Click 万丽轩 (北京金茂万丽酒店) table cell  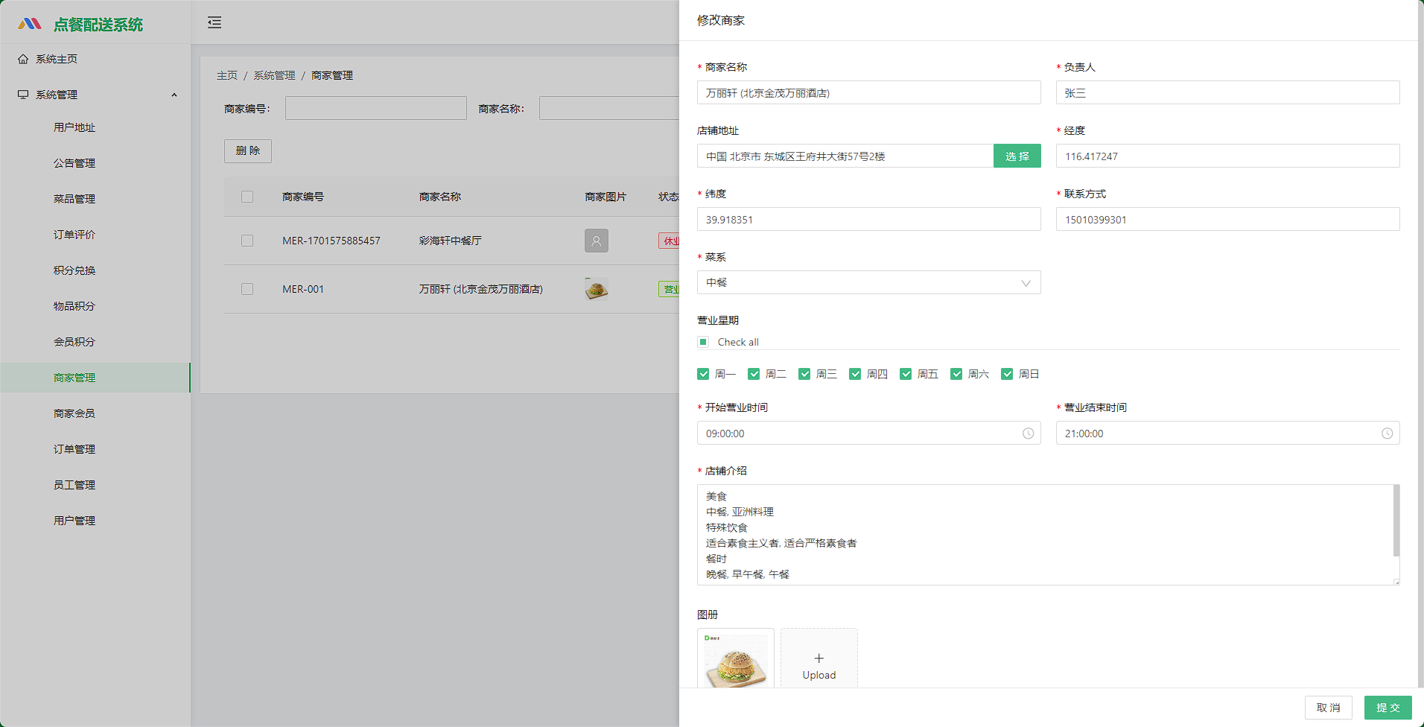pyautogui.click(x=481, y=289)
